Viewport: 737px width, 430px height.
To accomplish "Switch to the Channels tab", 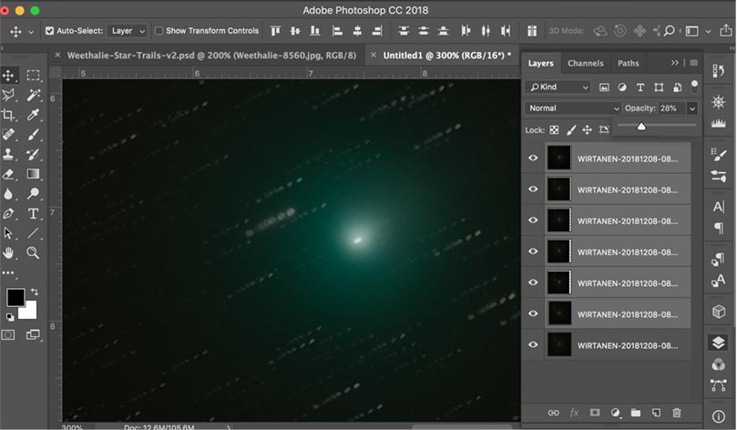I will point(585,64).
